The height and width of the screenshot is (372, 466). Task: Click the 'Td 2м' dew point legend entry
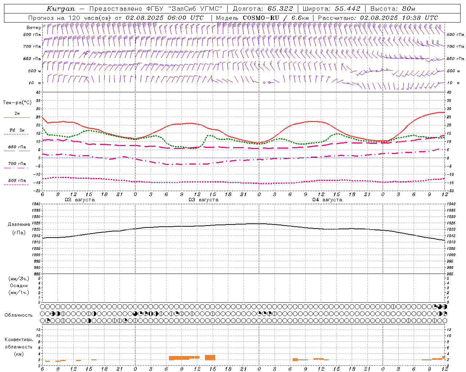pyautogui.click(x=17, y=130)
